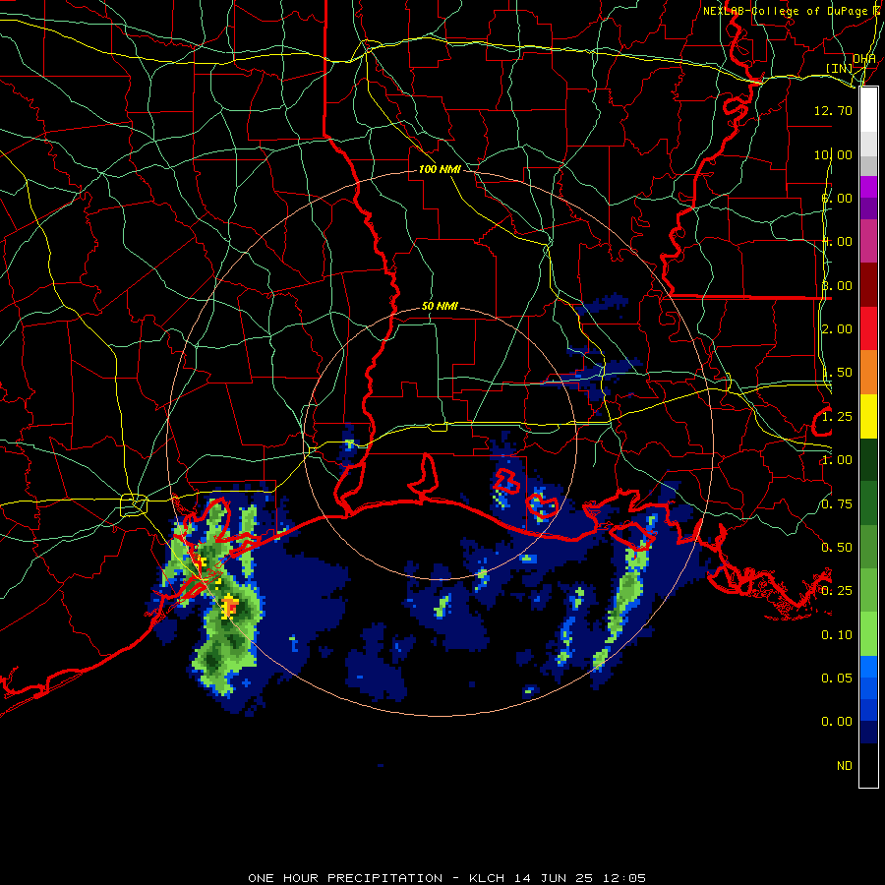Click the 100 NMI range ring label
The width and height of the screenshot is (885, 885).
[440, 169]
